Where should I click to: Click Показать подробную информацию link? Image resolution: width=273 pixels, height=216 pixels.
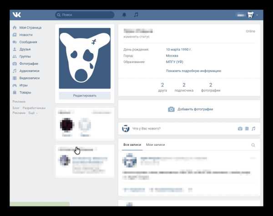click(193, 71)
